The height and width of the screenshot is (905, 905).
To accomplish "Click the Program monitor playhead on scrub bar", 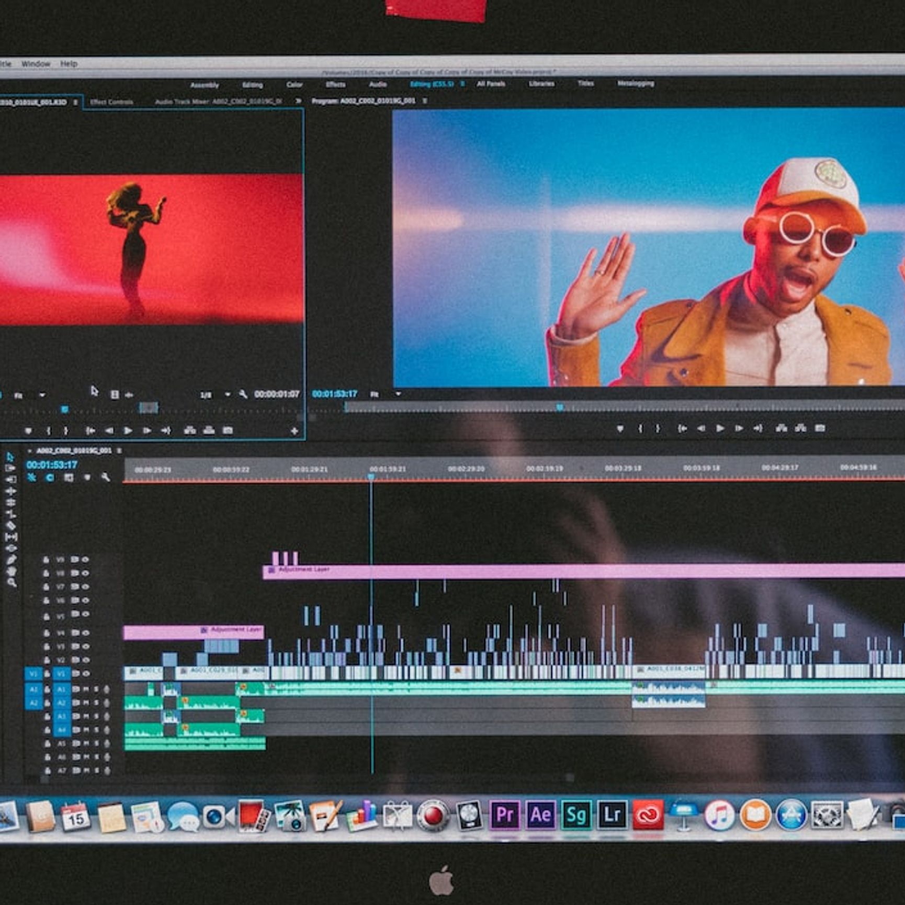I will pyautogui.click(x=560, y=407).
